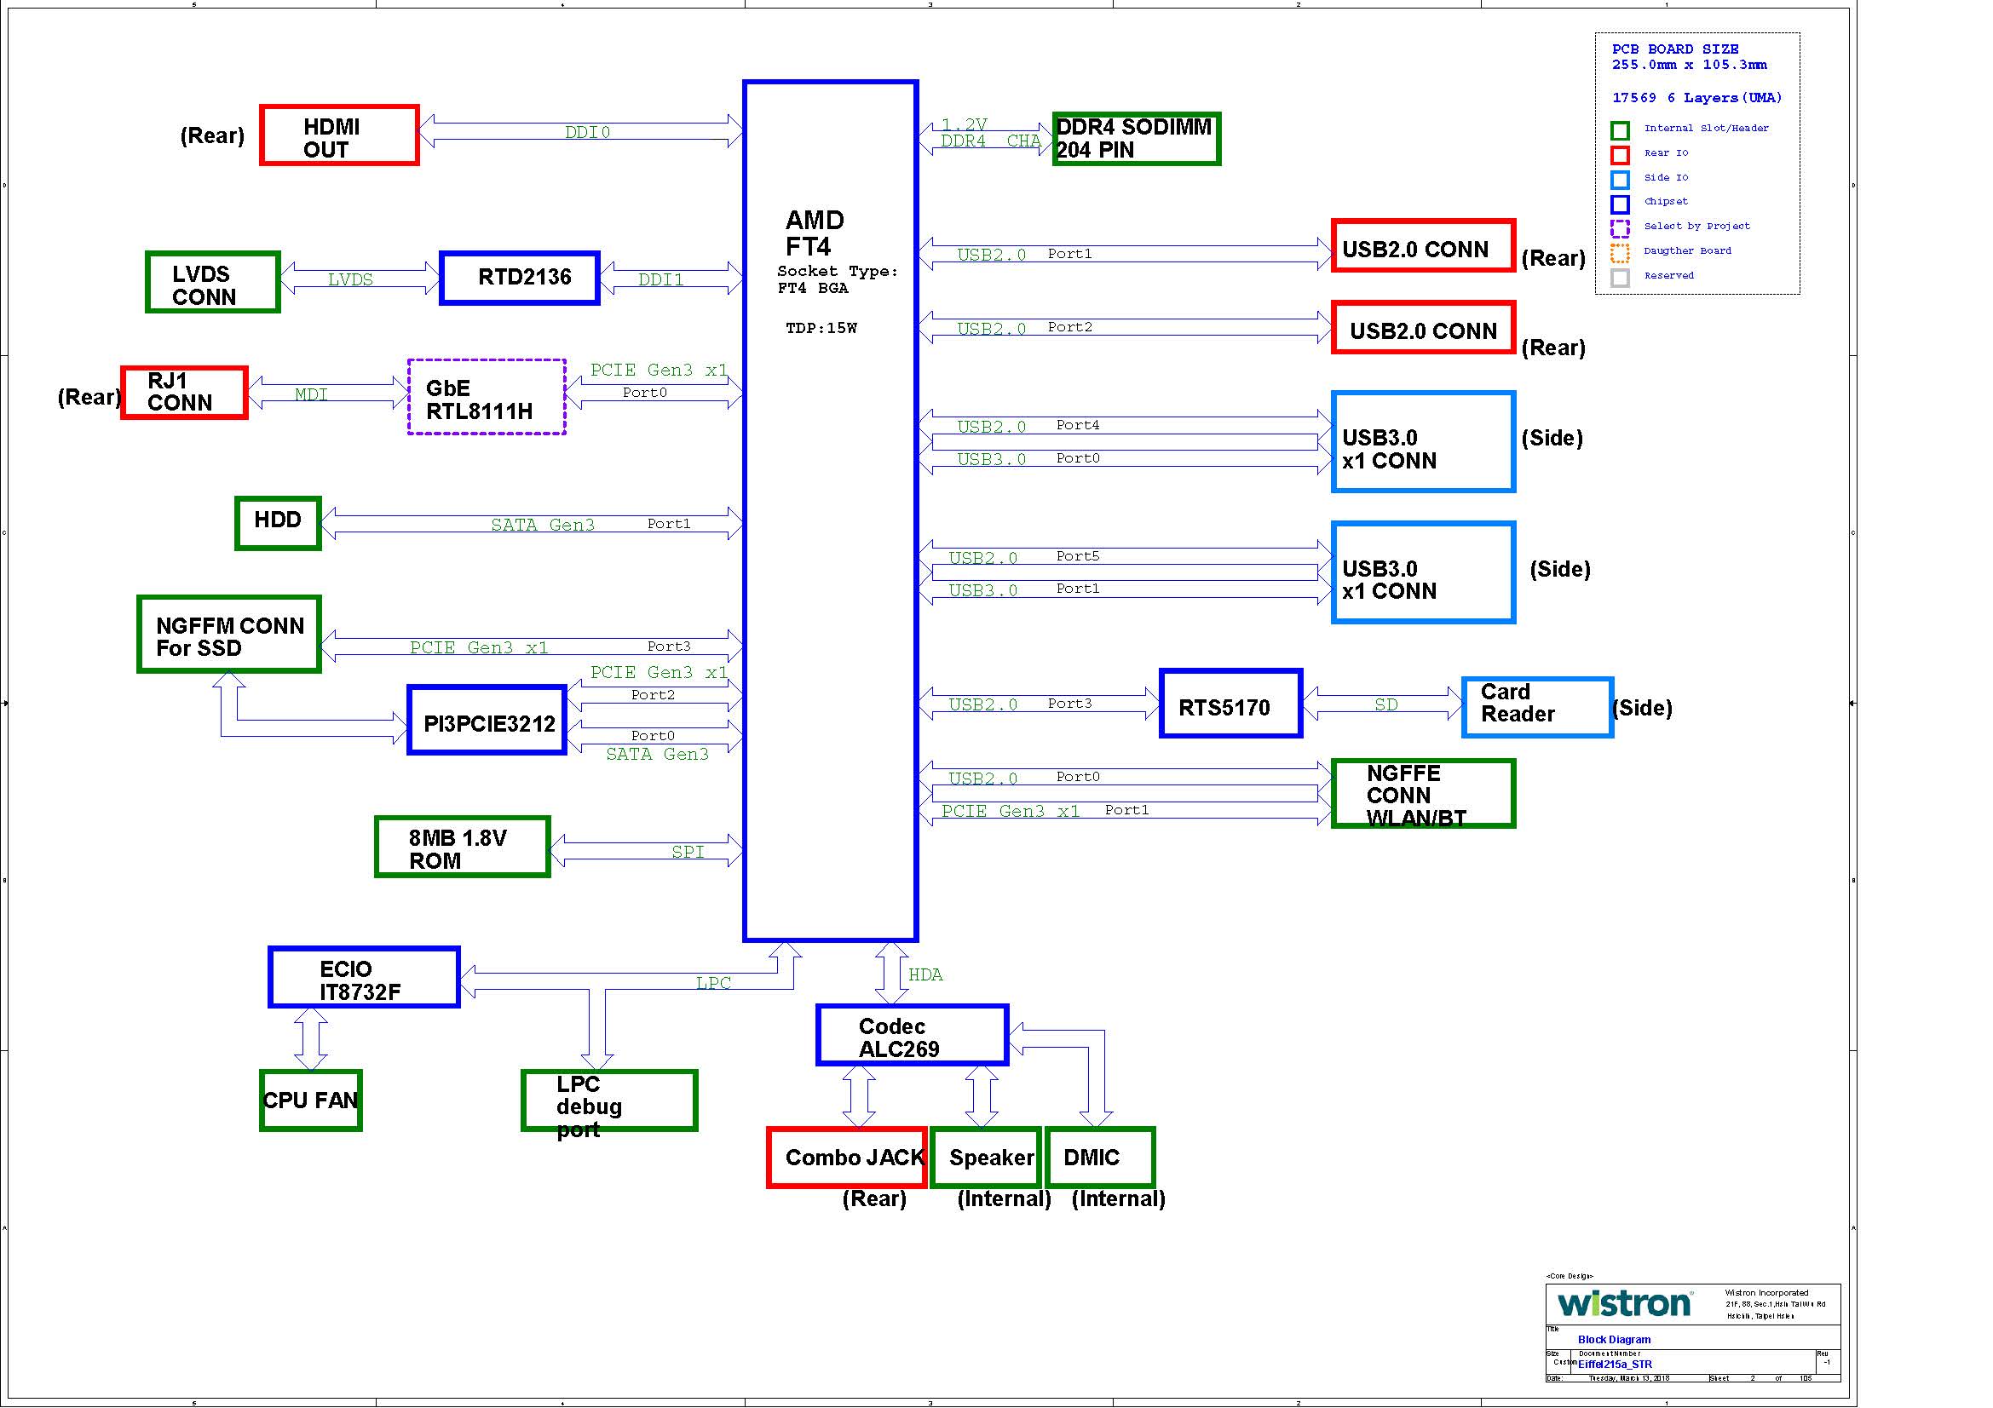Select the RTS5170 card controller block

click(1231, 704)
